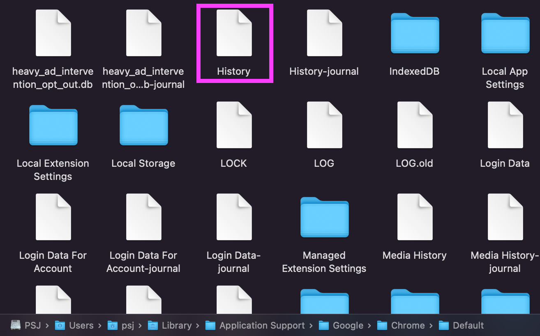Open the Local Extension Settings folder icon

(x=53, y=125)
